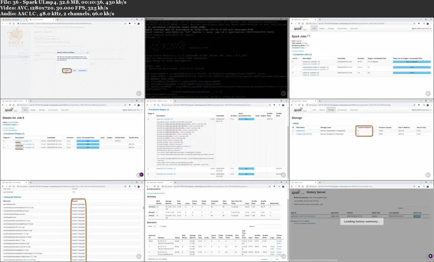The image size is (434, 262).
Task: Collapse the Completed Jobs (3) section
Action: (302, 54)
